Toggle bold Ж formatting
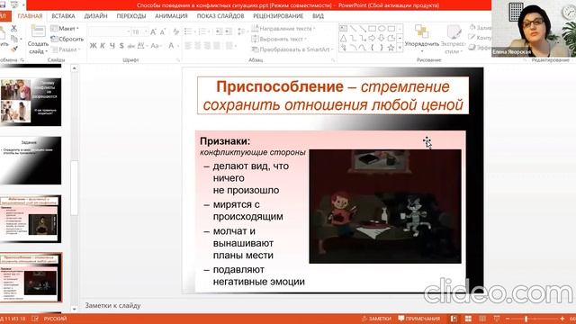The image size is (576, 324). (x=94, y=46)
